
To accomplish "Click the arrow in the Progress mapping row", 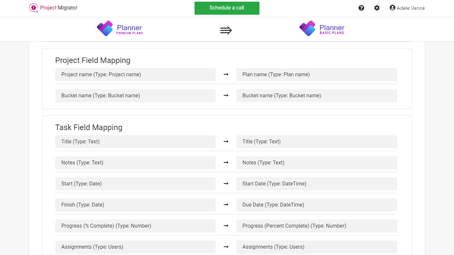I will coord(226,226).
